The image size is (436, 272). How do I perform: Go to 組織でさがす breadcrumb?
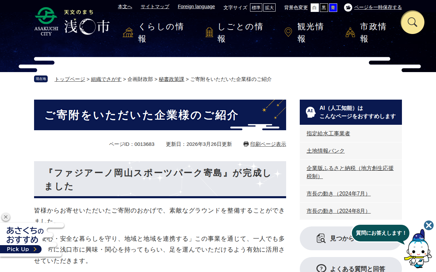coord(106,79)
